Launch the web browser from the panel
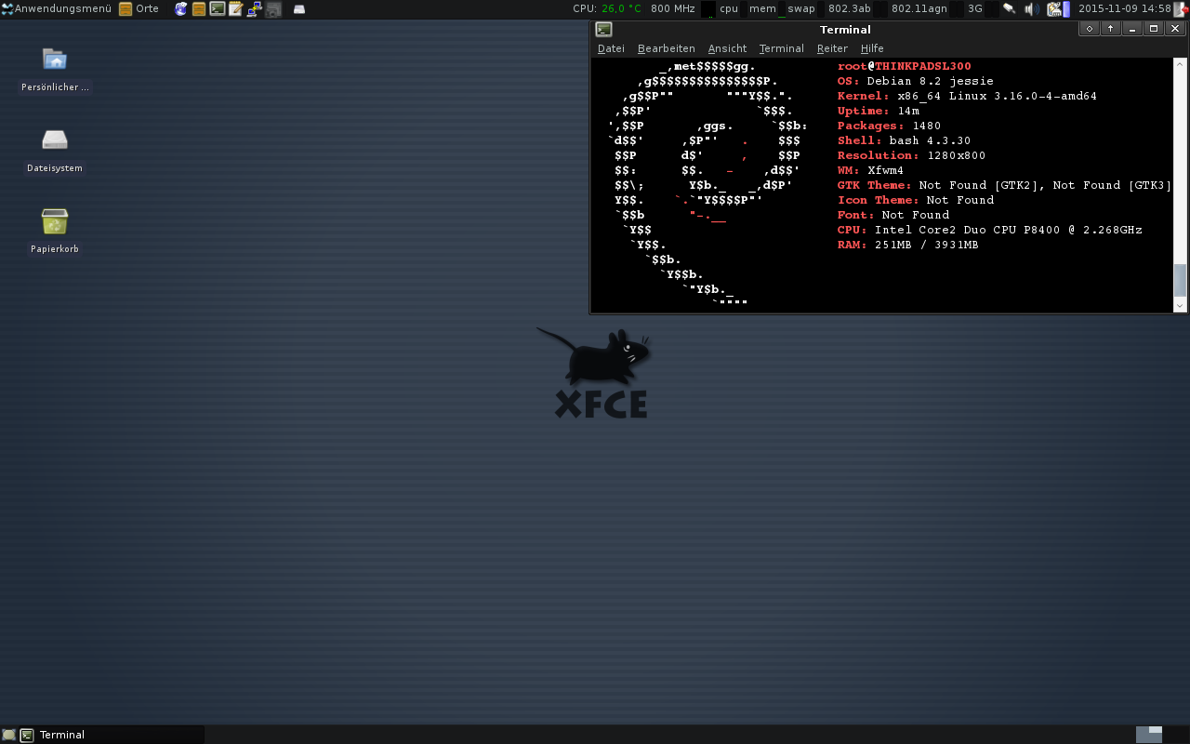The height and width of the screenshot is (744, 1190). 181,8
